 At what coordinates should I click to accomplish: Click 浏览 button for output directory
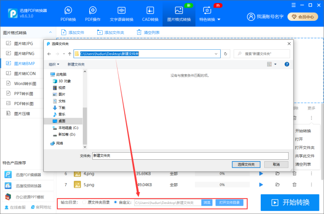pyautogui.click(x=207, y=203)
